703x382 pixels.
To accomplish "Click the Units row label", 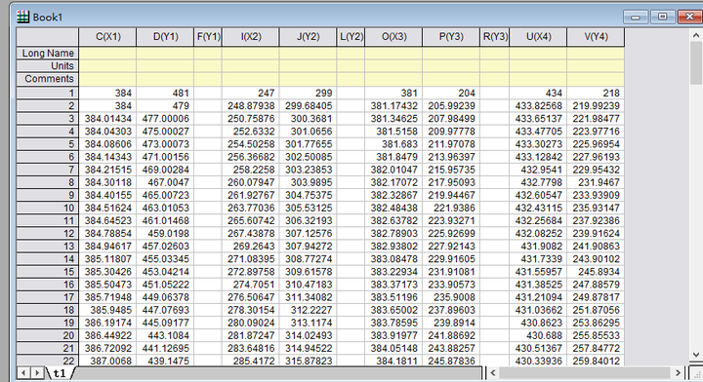I will pos(48,66).
